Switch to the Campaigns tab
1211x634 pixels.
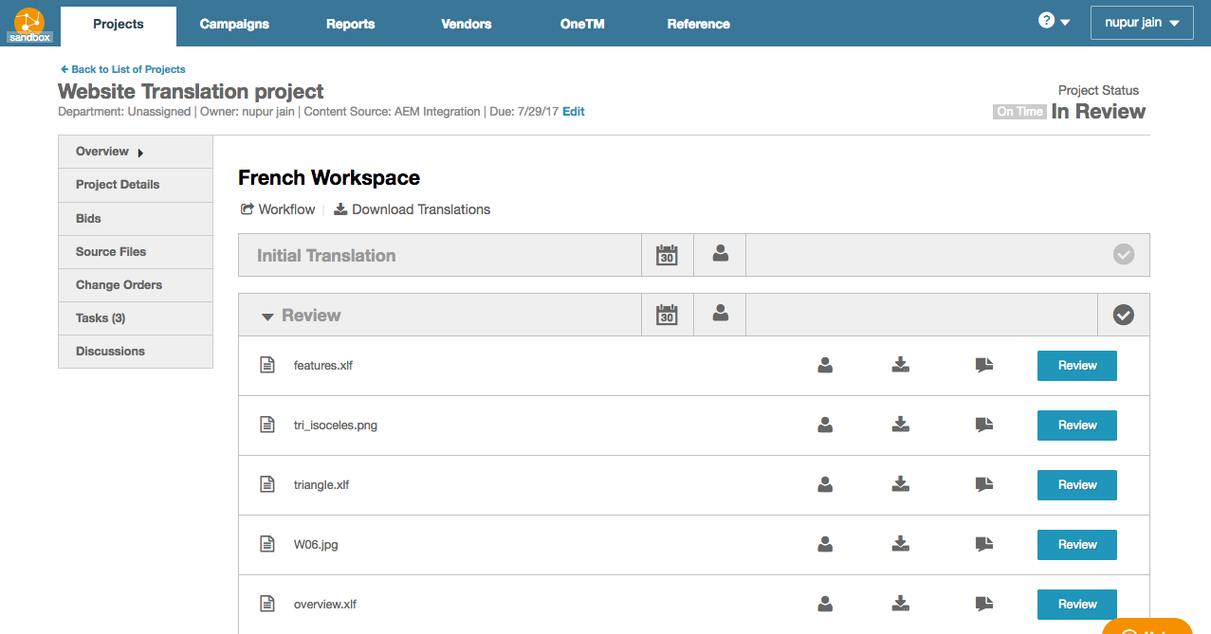(x=234, y=24)
